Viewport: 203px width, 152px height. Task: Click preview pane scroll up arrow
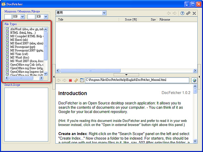tap(195, 86)
